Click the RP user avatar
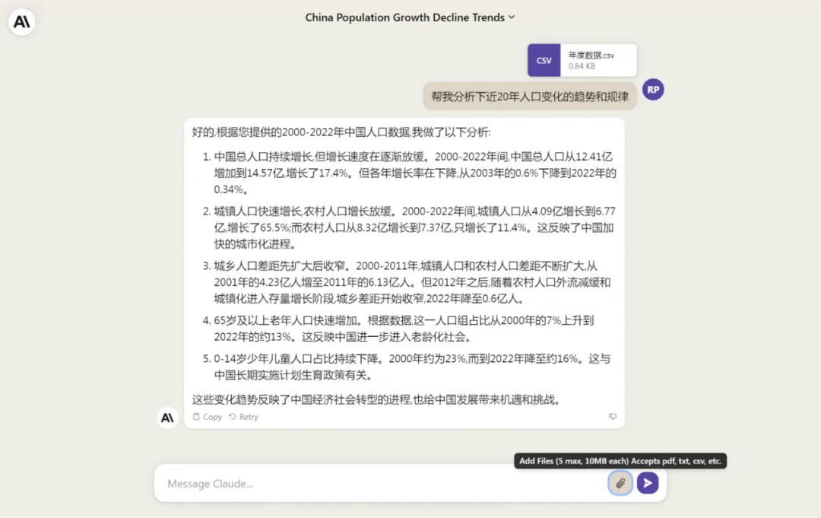The image size is (821, 518). pos(653,90)
